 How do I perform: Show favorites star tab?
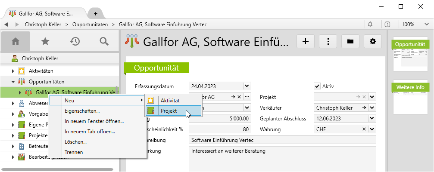click(x=45, y=41)
